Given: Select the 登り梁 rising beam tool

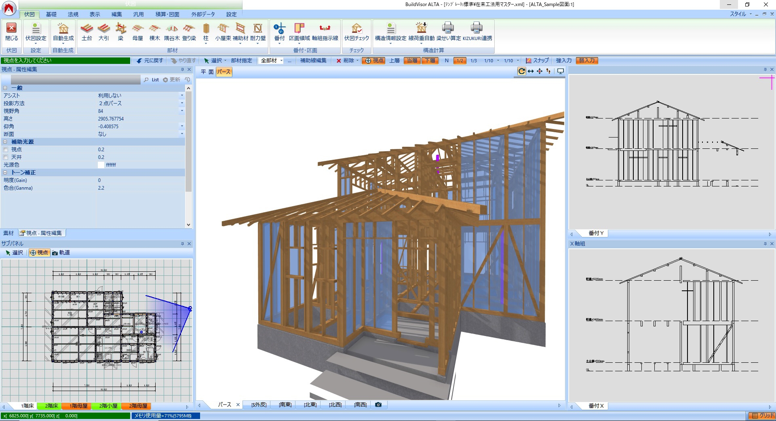Looking at the screenshot, I should 189,32.
